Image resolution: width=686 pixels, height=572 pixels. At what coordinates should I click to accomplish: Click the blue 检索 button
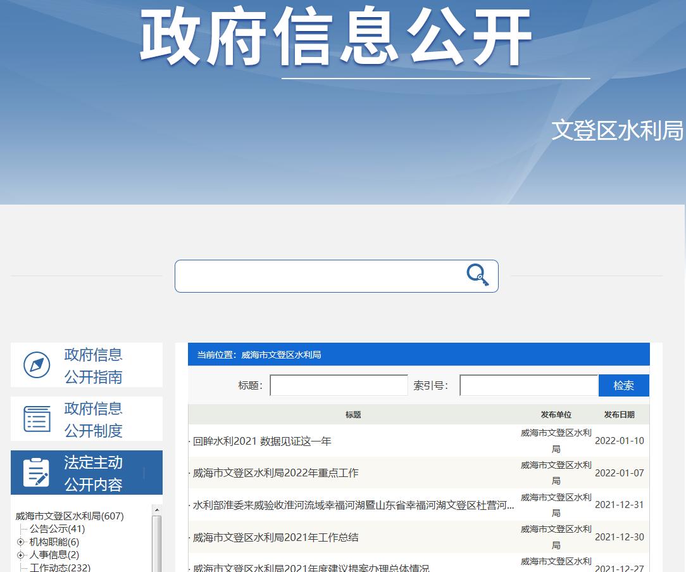pos(623,386)
